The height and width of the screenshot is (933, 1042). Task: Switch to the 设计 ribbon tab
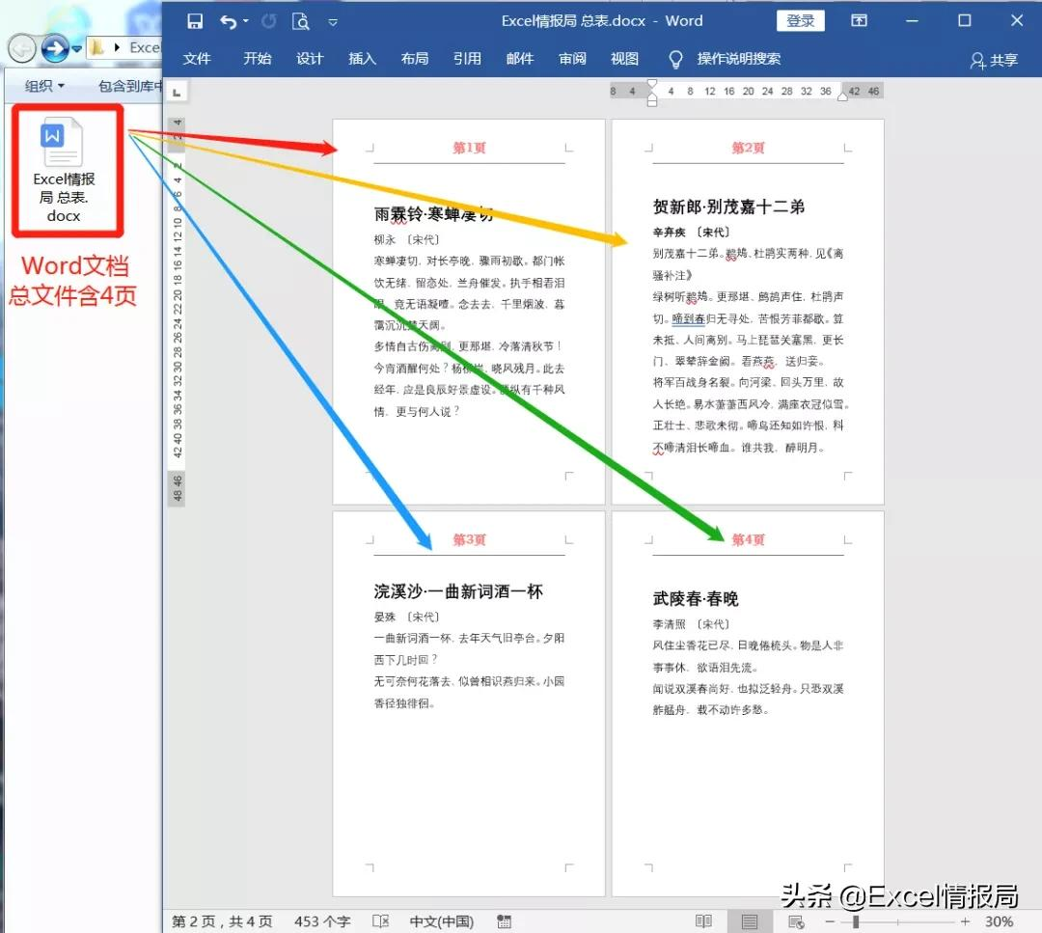coord(310,59)
